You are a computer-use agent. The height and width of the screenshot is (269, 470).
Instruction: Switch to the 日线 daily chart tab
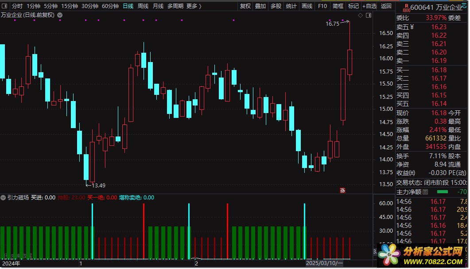coord(128,6)
